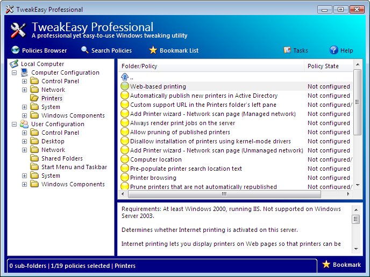Expand Desktop folder under User Configuration

(x=24, y=141)
